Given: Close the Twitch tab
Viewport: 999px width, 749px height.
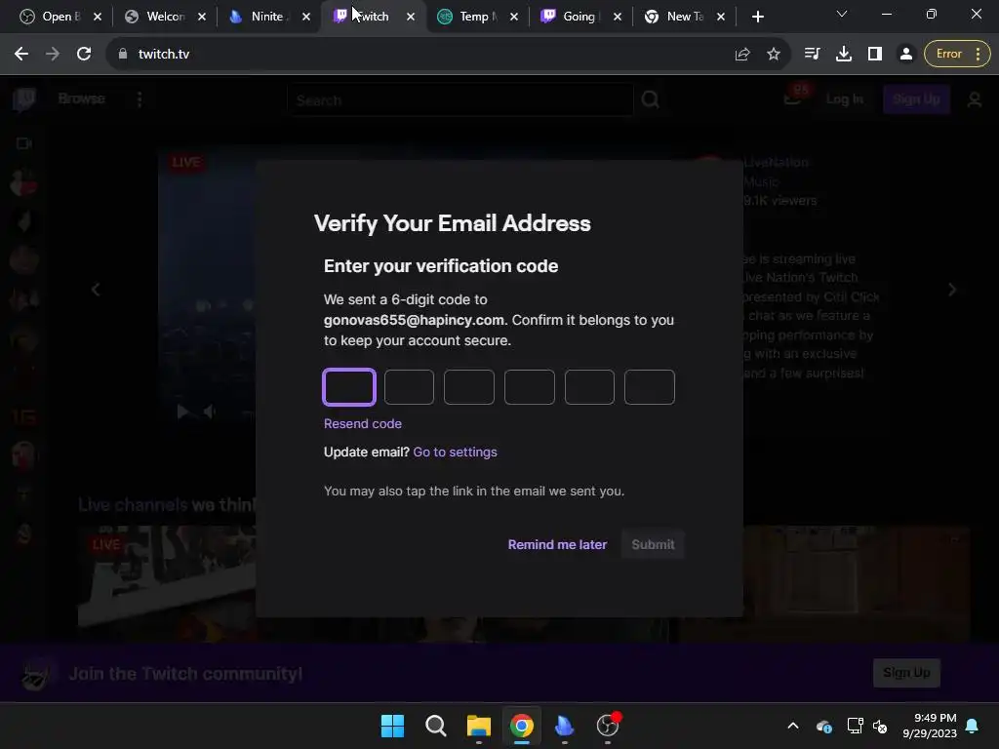Looking at the screenshot, I should [411, 17].
